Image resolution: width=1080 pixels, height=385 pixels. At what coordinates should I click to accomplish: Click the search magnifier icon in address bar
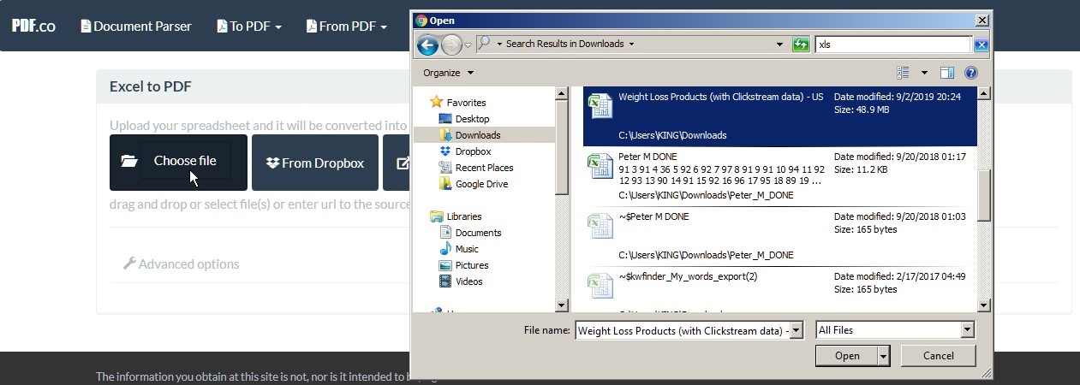point(483,44)
